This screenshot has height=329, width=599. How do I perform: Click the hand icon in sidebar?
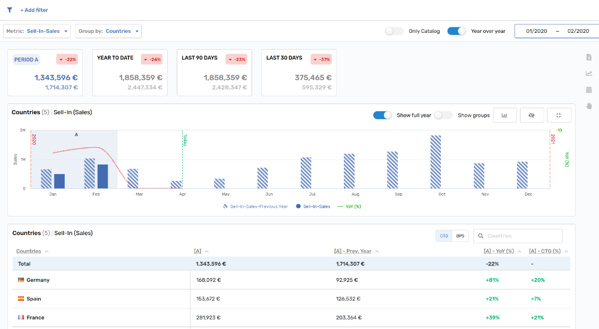[589, 106]
